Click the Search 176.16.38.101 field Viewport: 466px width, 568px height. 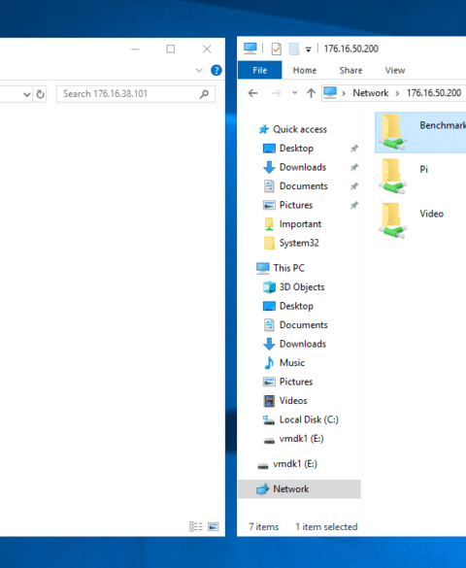[x=136, y=94]
